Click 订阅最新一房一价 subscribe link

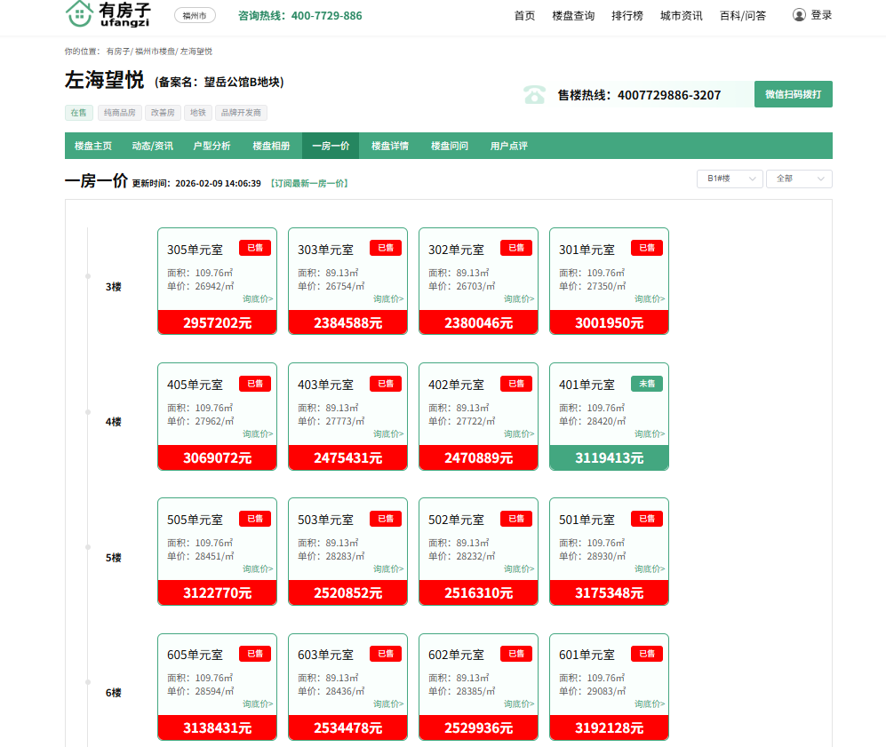click(308, 183)
